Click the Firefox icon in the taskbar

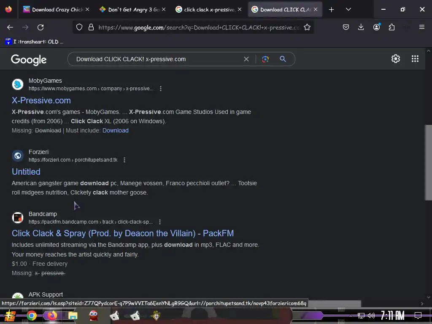click(52, 316)
